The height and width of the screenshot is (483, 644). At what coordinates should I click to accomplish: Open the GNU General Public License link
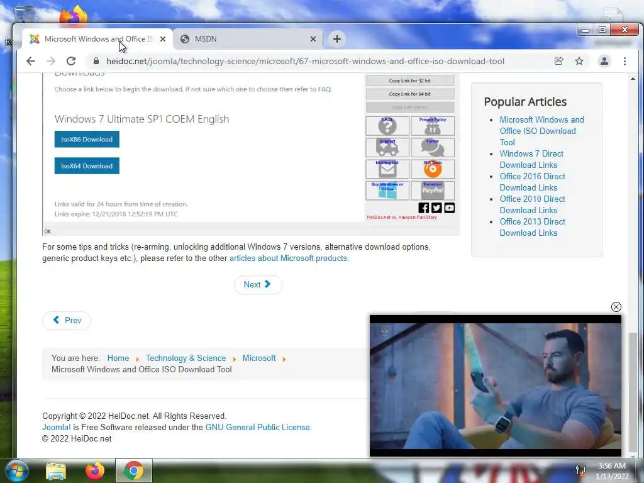[x=258, y=427]
